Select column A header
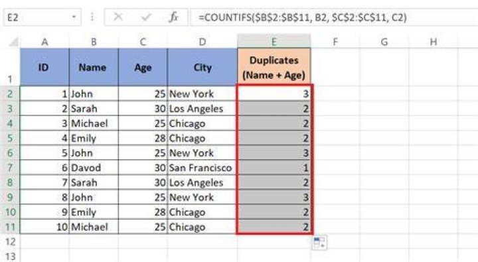Screen dimensions: 478x262 [x=44, y=41]
